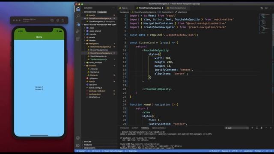Viewport: 274px width, 154px height.
Task: Click Spaces: 4 indentation in status bar
Action: point(226,151)
